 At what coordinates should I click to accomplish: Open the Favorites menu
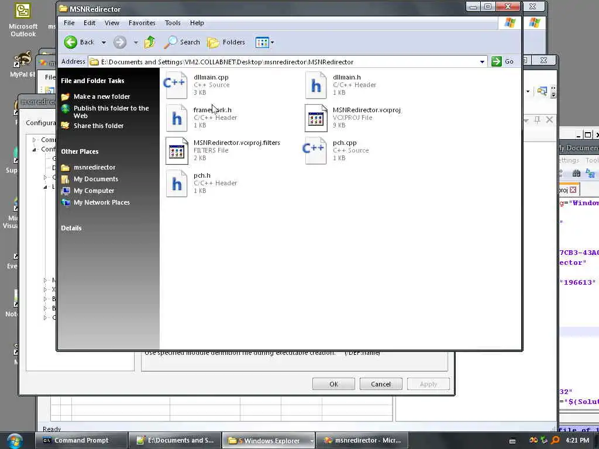pyautogui.click(x=142, y=23)
